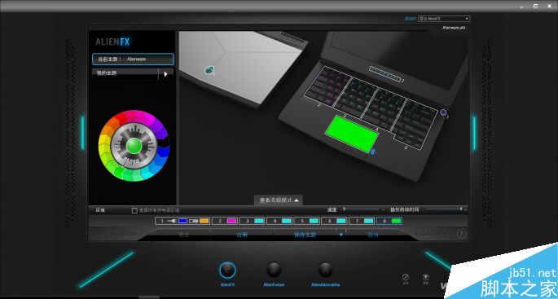Select zone 3 cyan color swatch
Image resolution: width=558 pixels, height=299 pixels.
click(259, 221)
